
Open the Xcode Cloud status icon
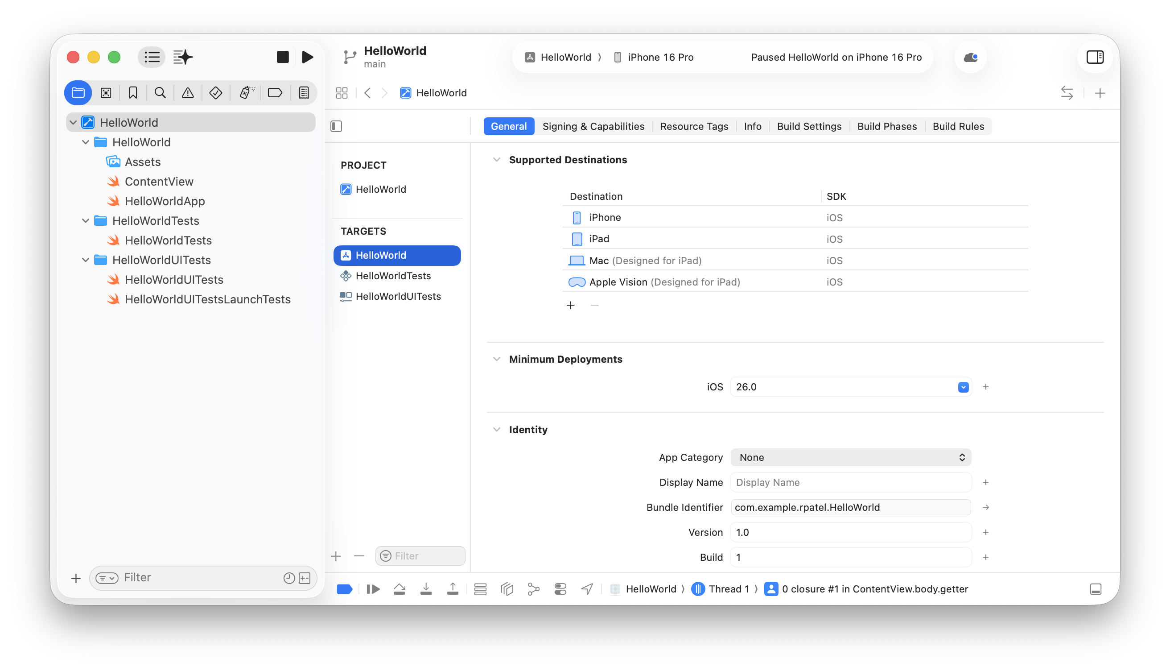[x=971, y=57]
